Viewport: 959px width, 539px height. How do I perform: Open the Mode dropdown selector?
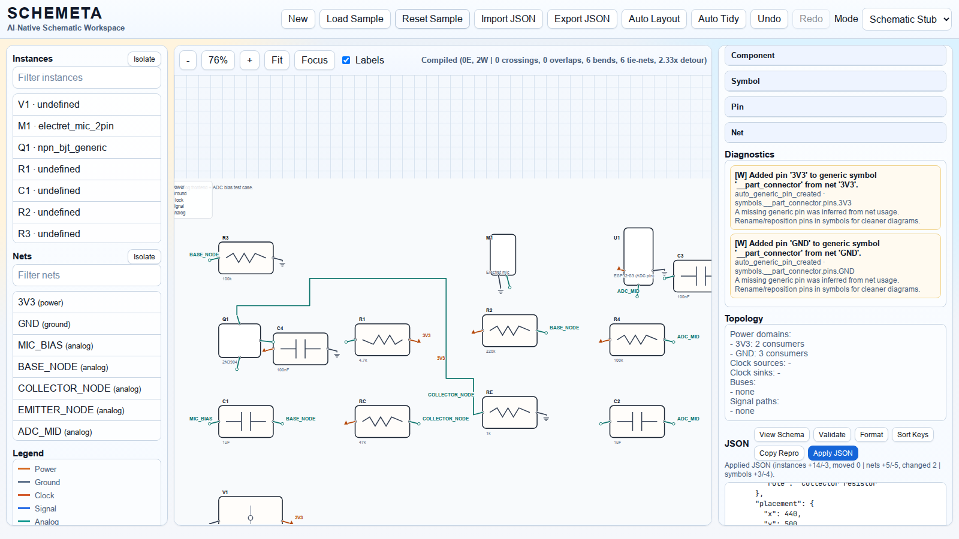point(906,19)
